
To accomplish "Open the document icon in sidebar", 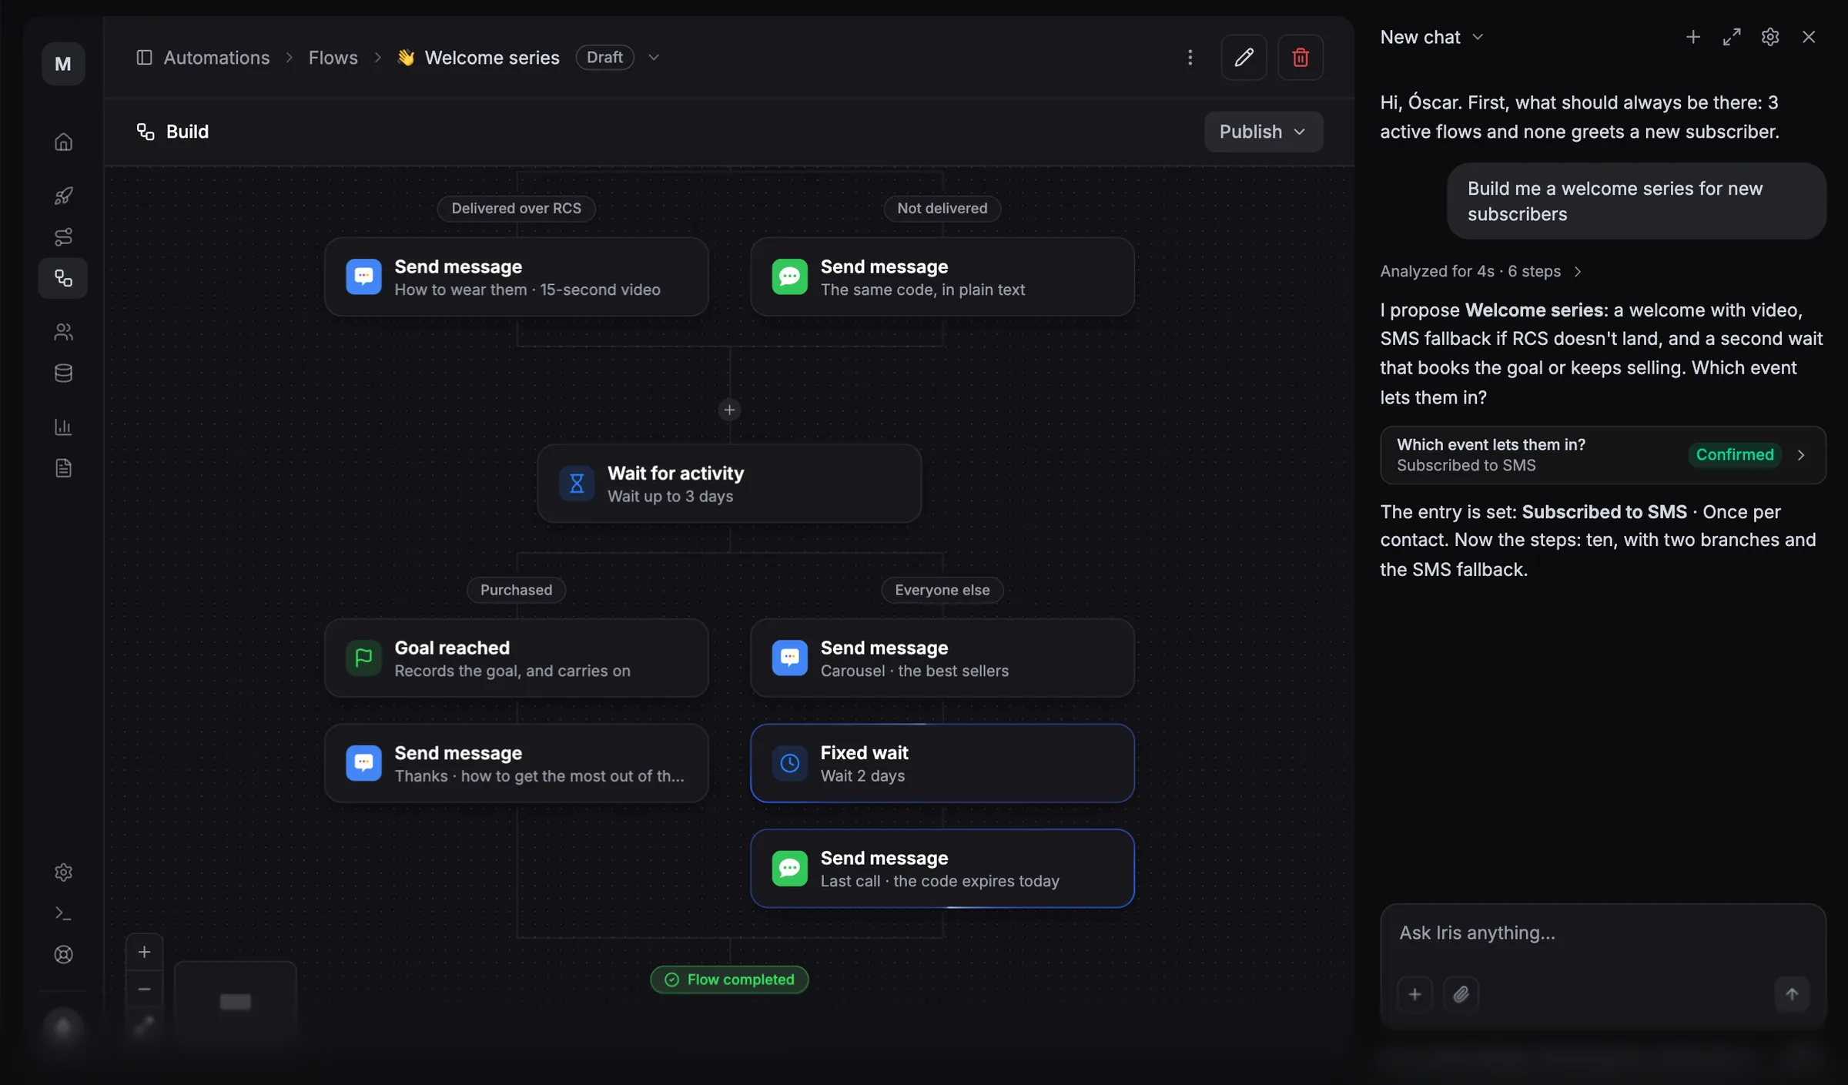I will tap(63, 468).
